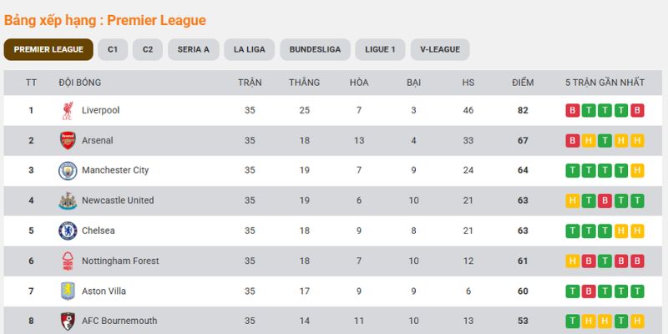Click Manchester City's yellow H result badge
The image size is (668, 334).
[637, 170]
